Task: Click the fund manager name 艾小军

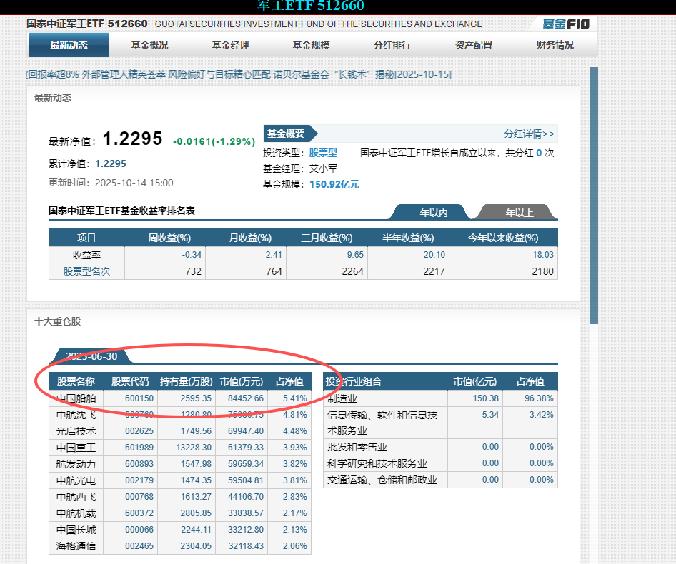Action: pyautogui.click(x=323, y=168)
